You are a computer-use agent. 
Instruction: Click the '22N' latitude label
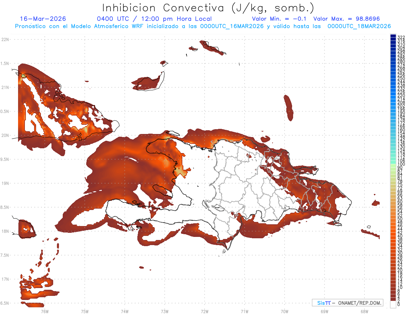point(5,40)
